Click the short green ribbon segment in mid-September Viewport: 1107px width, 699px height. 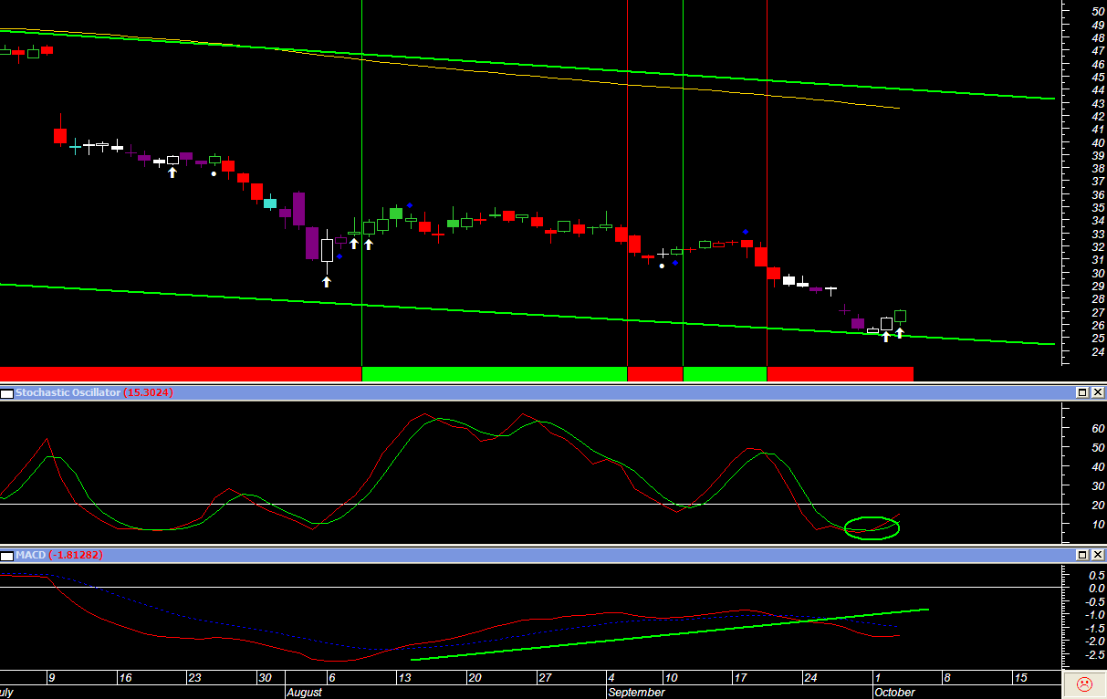(x=725, y=374)
